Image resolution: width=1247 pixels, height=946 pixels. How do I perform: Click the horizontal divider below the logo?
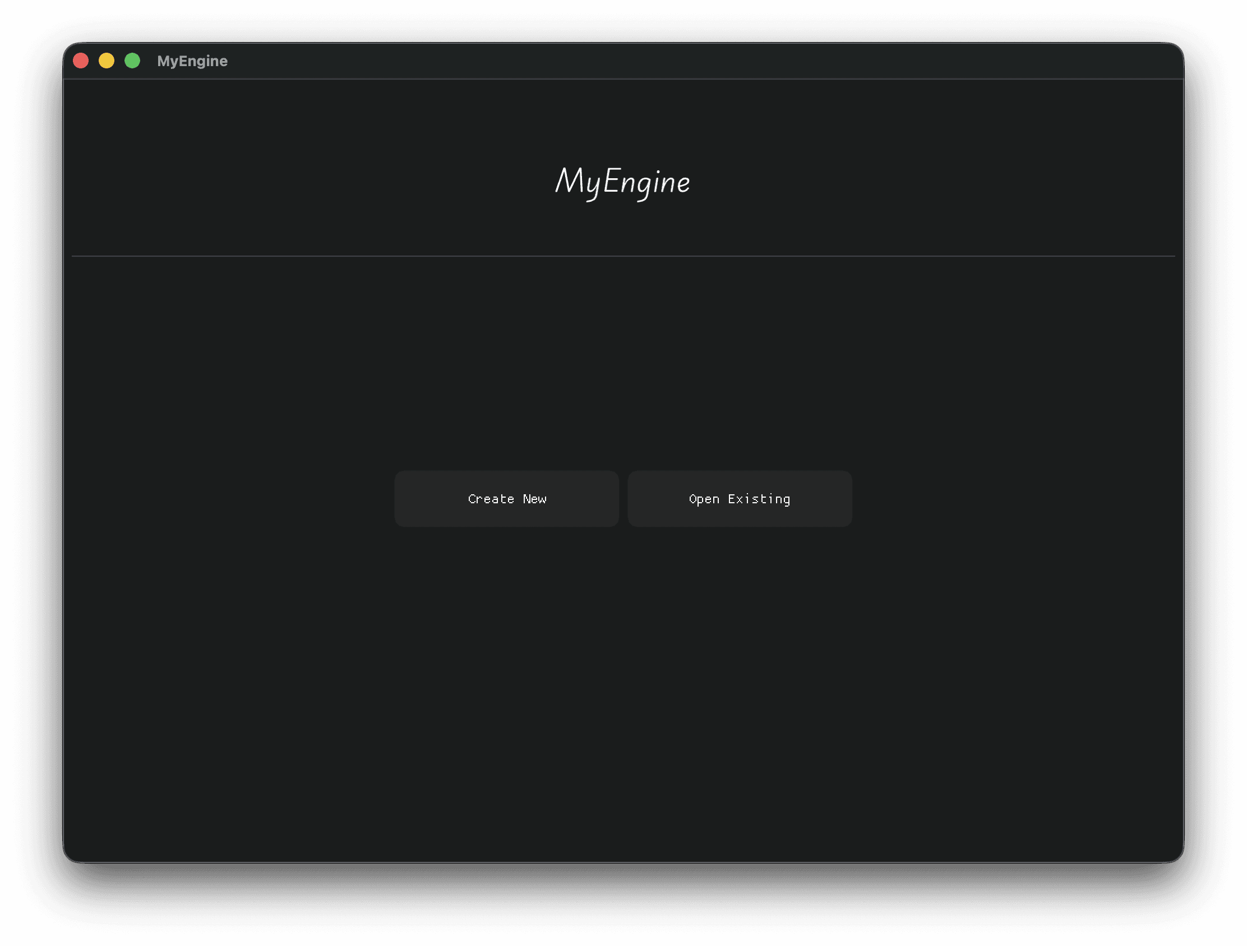click(622, 256)
